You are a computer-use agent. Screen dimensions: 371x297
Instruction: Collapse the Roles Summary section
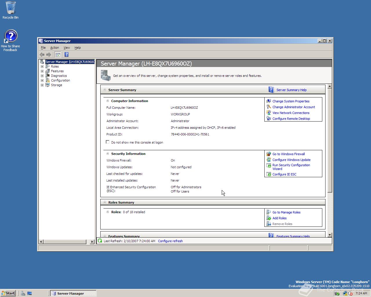point(105,202)
